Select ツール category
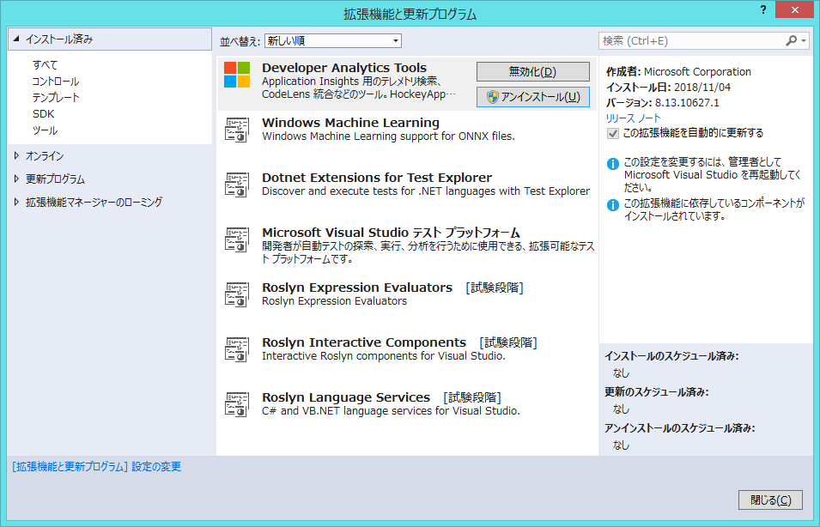Image resolution: width=820 pixels, height=527 pixels. click(45, 130)
